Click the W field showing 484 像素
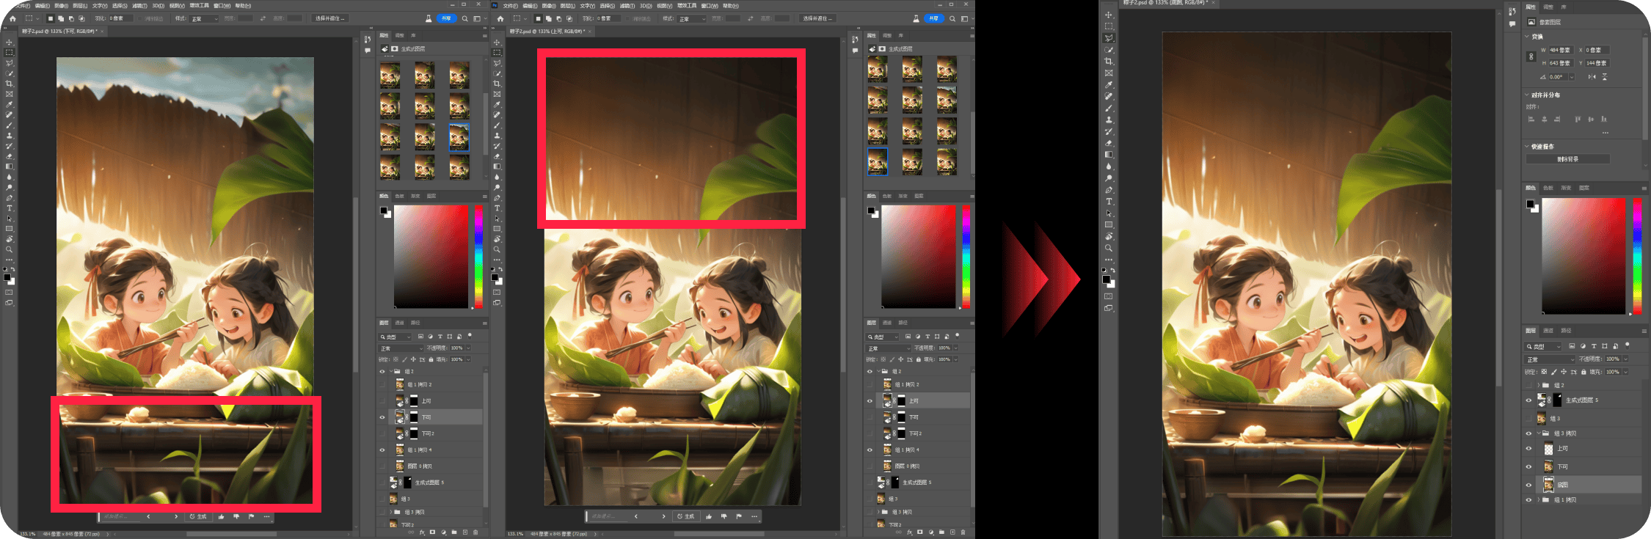 pos(1561,50)
